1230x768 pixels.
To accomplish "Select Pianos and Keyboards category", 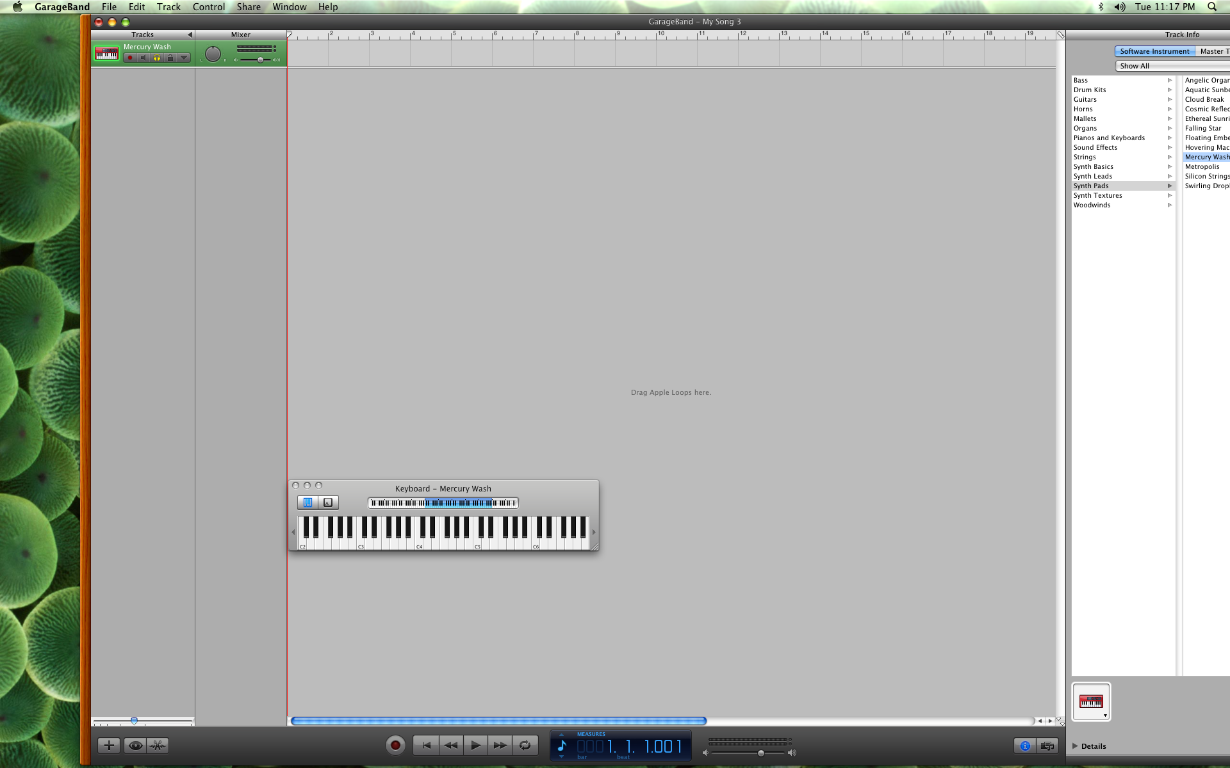I will point(1109,138).
